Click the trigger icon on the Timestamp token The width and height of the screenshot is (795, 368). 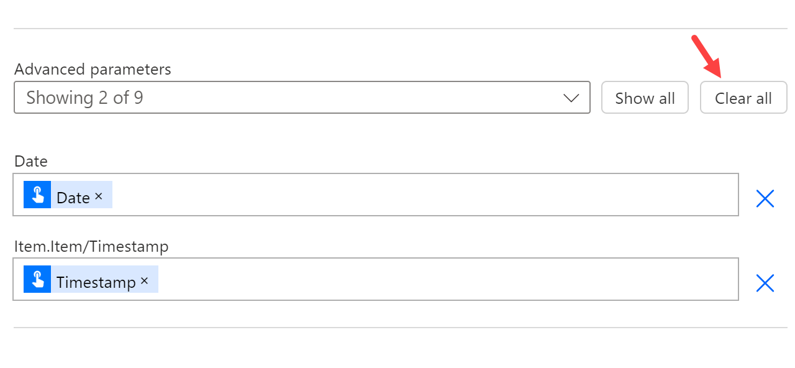(x=37, y=280)
